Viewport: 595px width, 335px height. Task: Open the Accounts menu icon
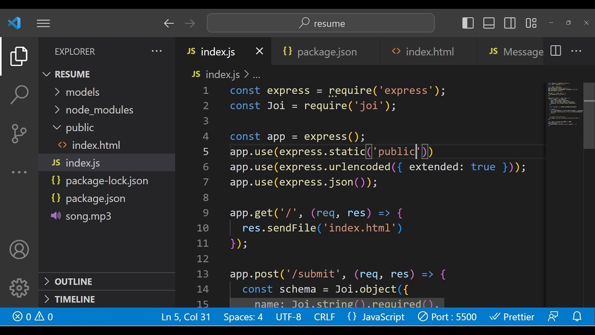(19, 250)
